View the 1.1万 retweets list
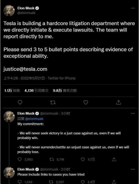This screenshot has width=139, height=184. [x=12, y=91]
